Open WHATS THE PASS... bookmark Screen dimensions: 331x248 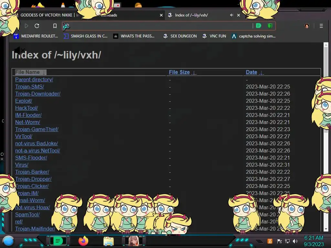click(134, 36)
